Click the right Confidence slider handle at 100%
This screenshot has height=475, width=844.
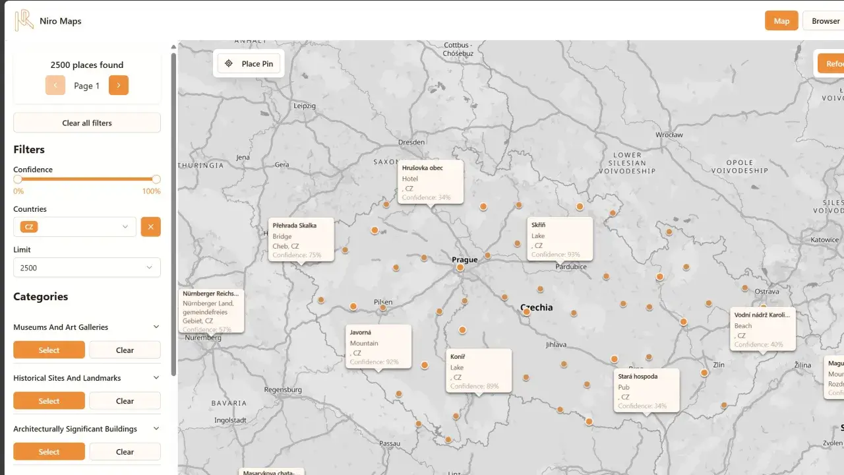point(156,179)
